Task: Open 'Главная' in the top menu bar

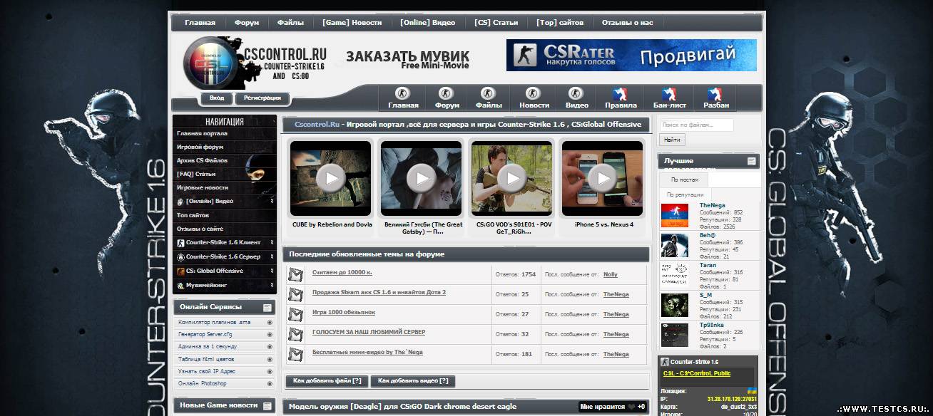Action: tap(200, 23)
